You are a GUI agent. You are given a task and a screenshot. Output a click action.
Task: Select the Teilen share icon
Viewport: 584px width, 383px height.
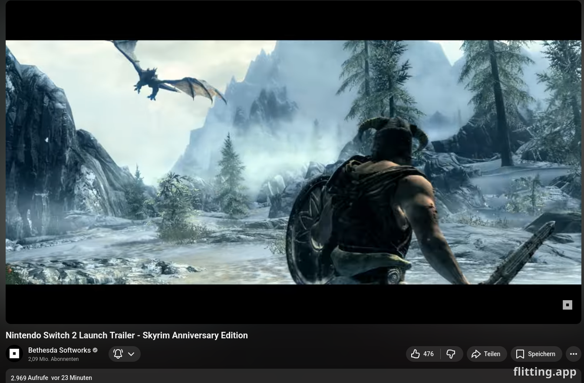pos(476,354)
